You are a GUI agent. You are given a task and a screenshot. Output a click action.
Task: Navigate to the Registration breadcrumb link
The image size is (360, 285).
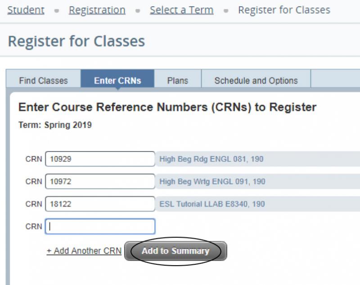[x=97, y=9]
